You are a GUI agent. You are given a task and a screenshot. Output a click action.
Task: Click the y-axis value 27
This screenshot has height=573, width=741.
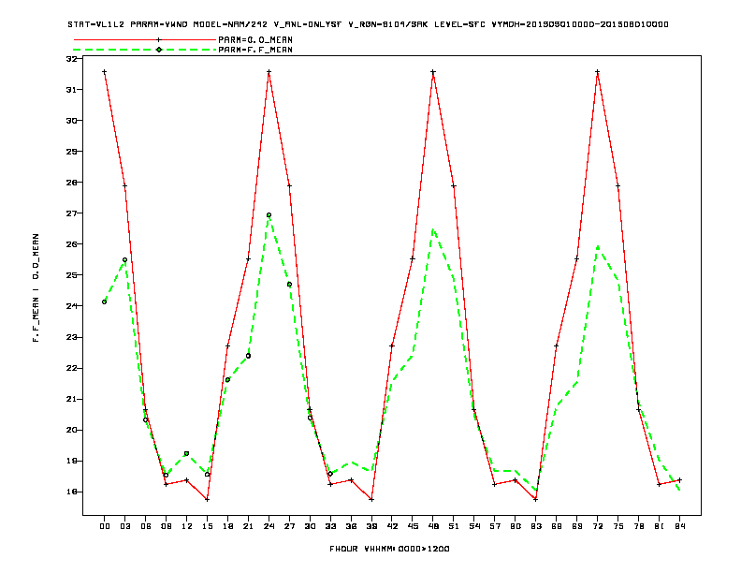(x=71, y=213)
